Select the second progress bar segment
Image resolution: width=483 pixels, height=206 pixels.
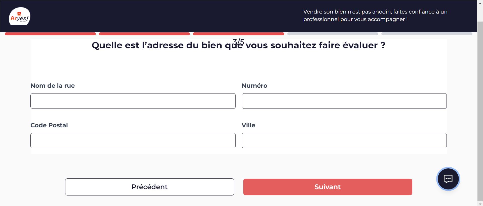click(144, 34)
